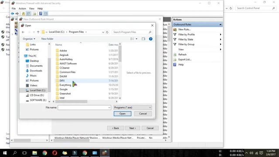This screenshot has height=157, width=279.
Task: Click the Up one level toolbar icon
Action: pos(23,14)
